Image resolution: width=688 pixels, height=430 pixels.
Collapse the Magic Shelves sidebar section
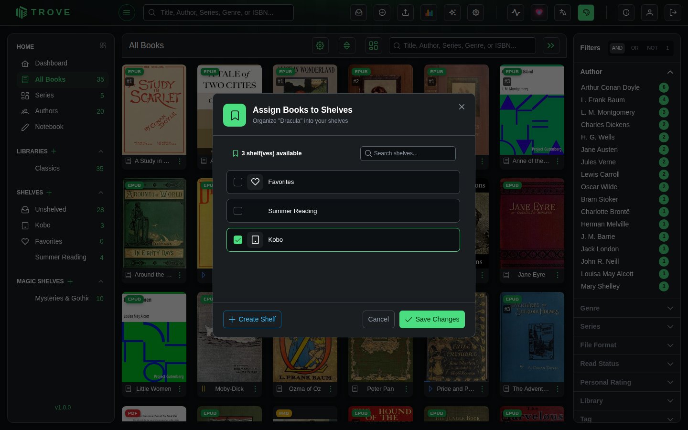pyautogui.click(x=101, y=281)
